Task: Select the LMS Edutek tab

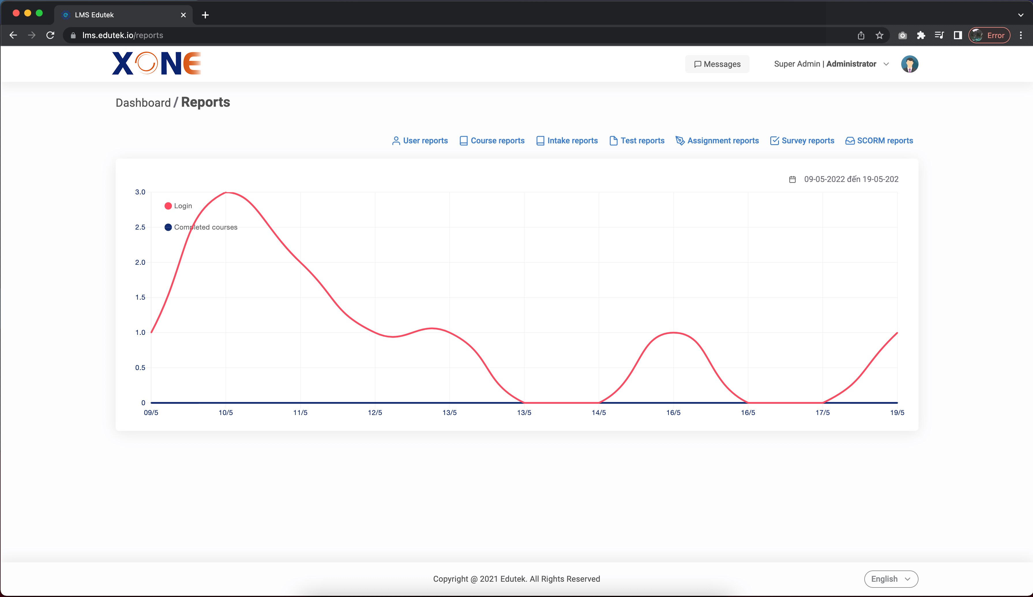Action: 123,15
